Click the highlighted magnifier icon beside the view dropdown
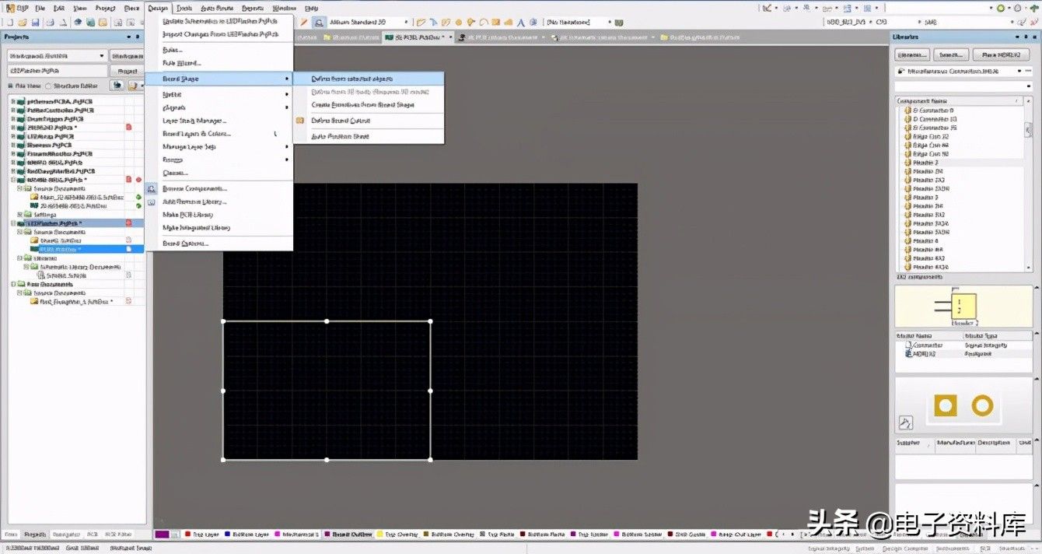Viewport: 1042px width, 554px height. (319, 23)
